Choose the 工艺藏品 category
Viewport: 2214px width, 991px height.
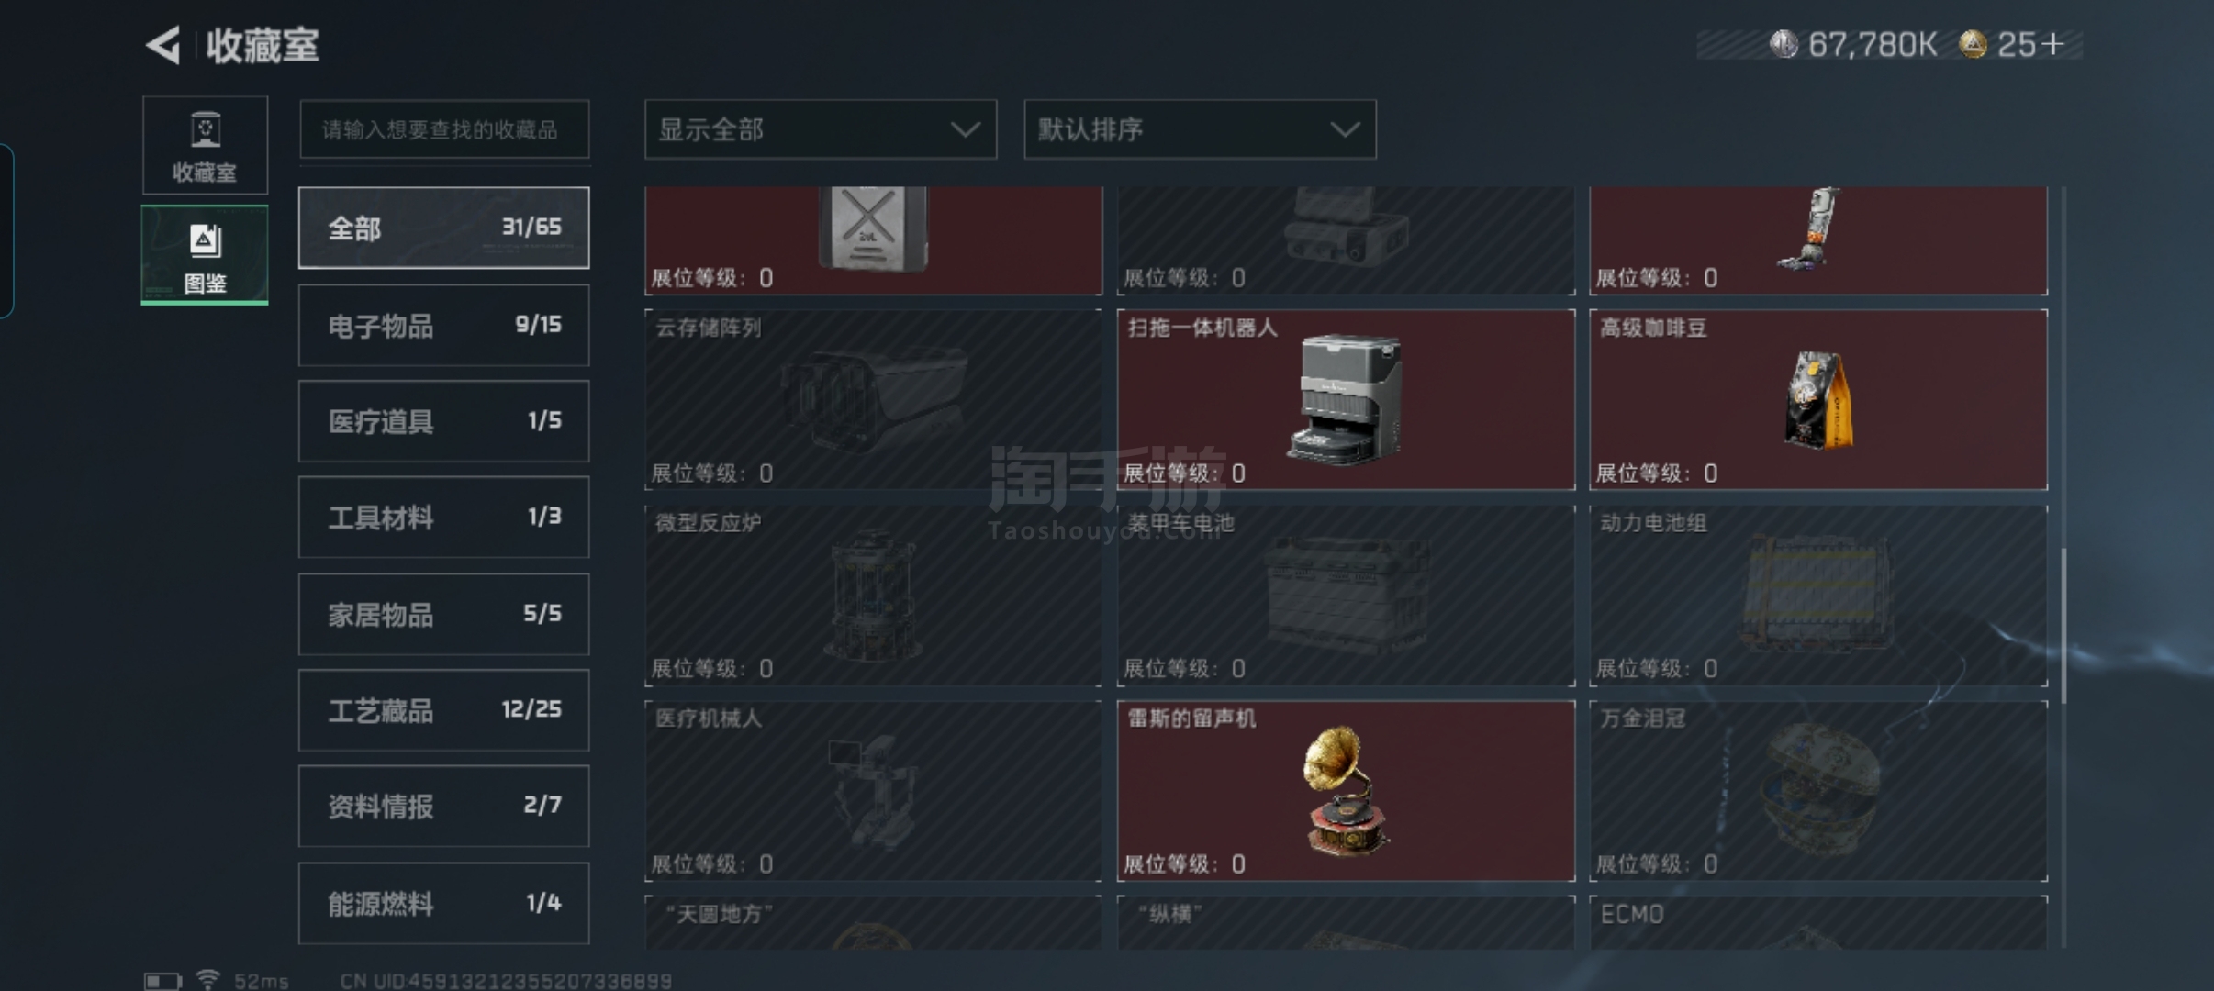444,710
